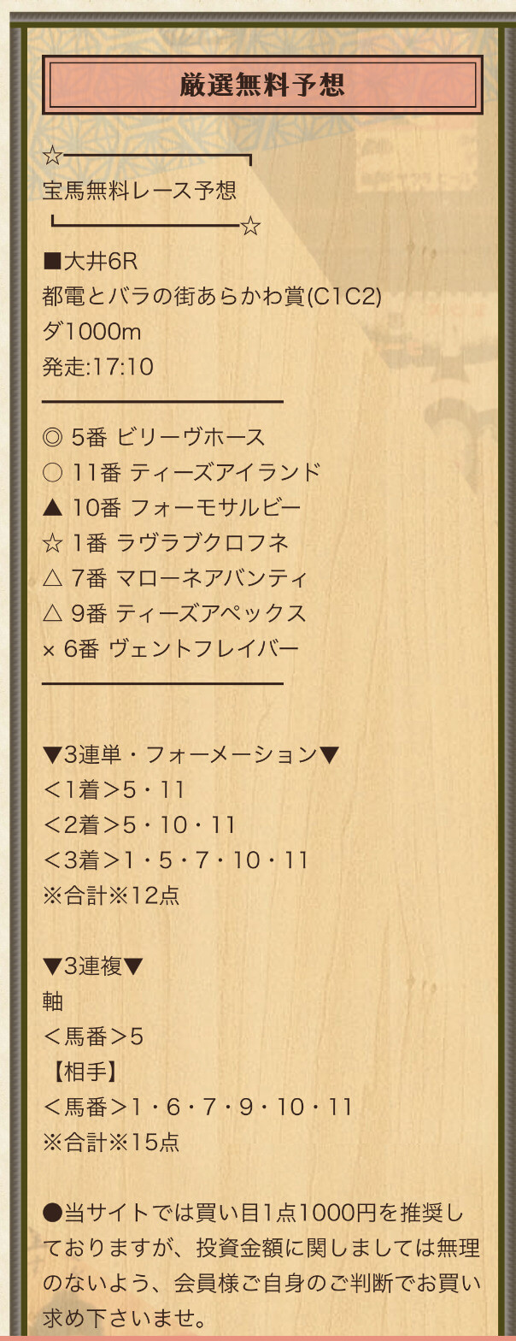Click the 厳選無料予想 header banner
The width and height of the screenshot is (516, 1341).
coord(262,85)
